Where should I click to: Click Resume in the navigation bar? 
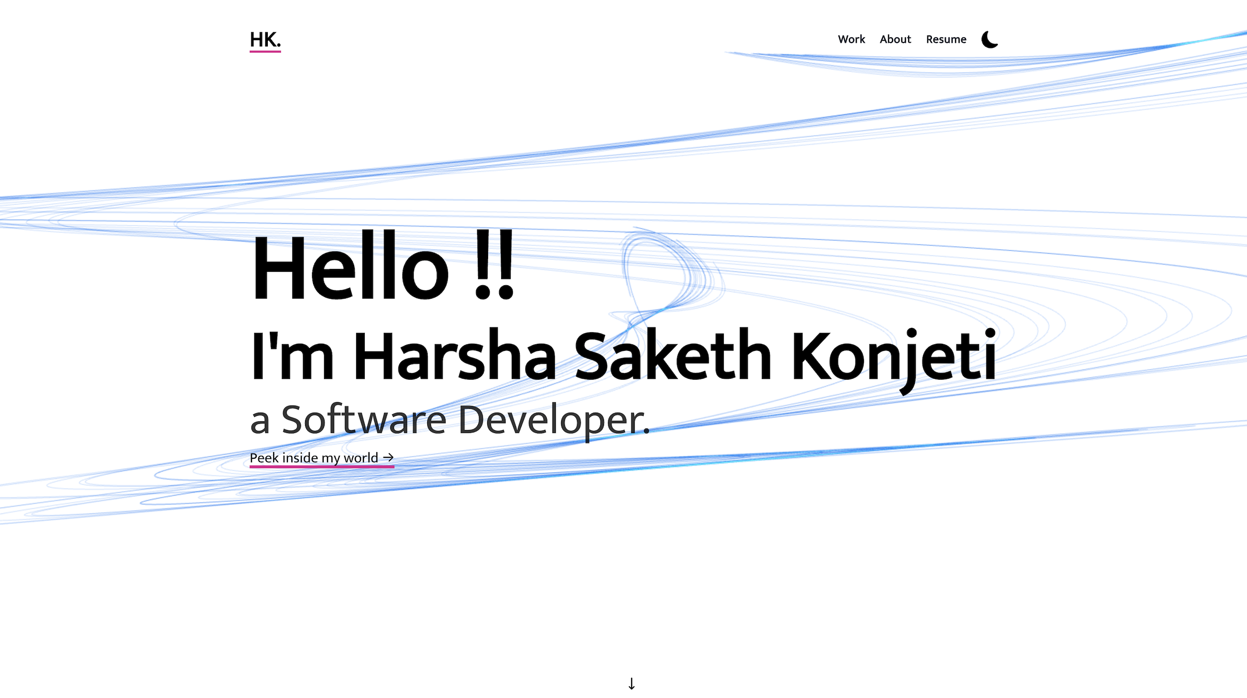point(946,39)
